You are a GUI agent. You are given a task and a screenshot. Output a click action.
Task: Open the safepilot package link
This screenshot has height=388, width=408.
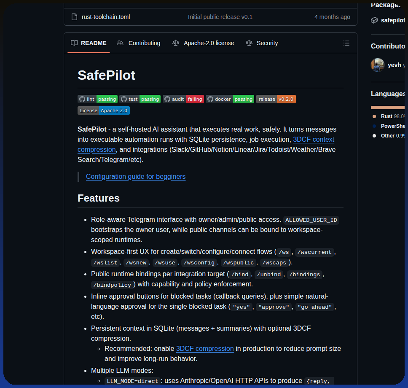point(393,20)
